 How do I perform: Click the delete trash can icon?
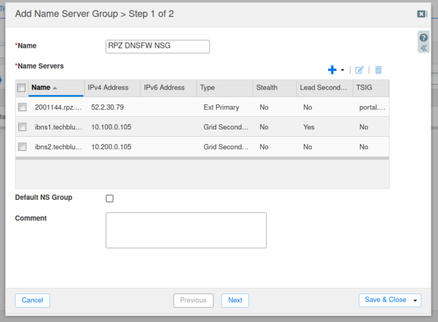(378, 70)
